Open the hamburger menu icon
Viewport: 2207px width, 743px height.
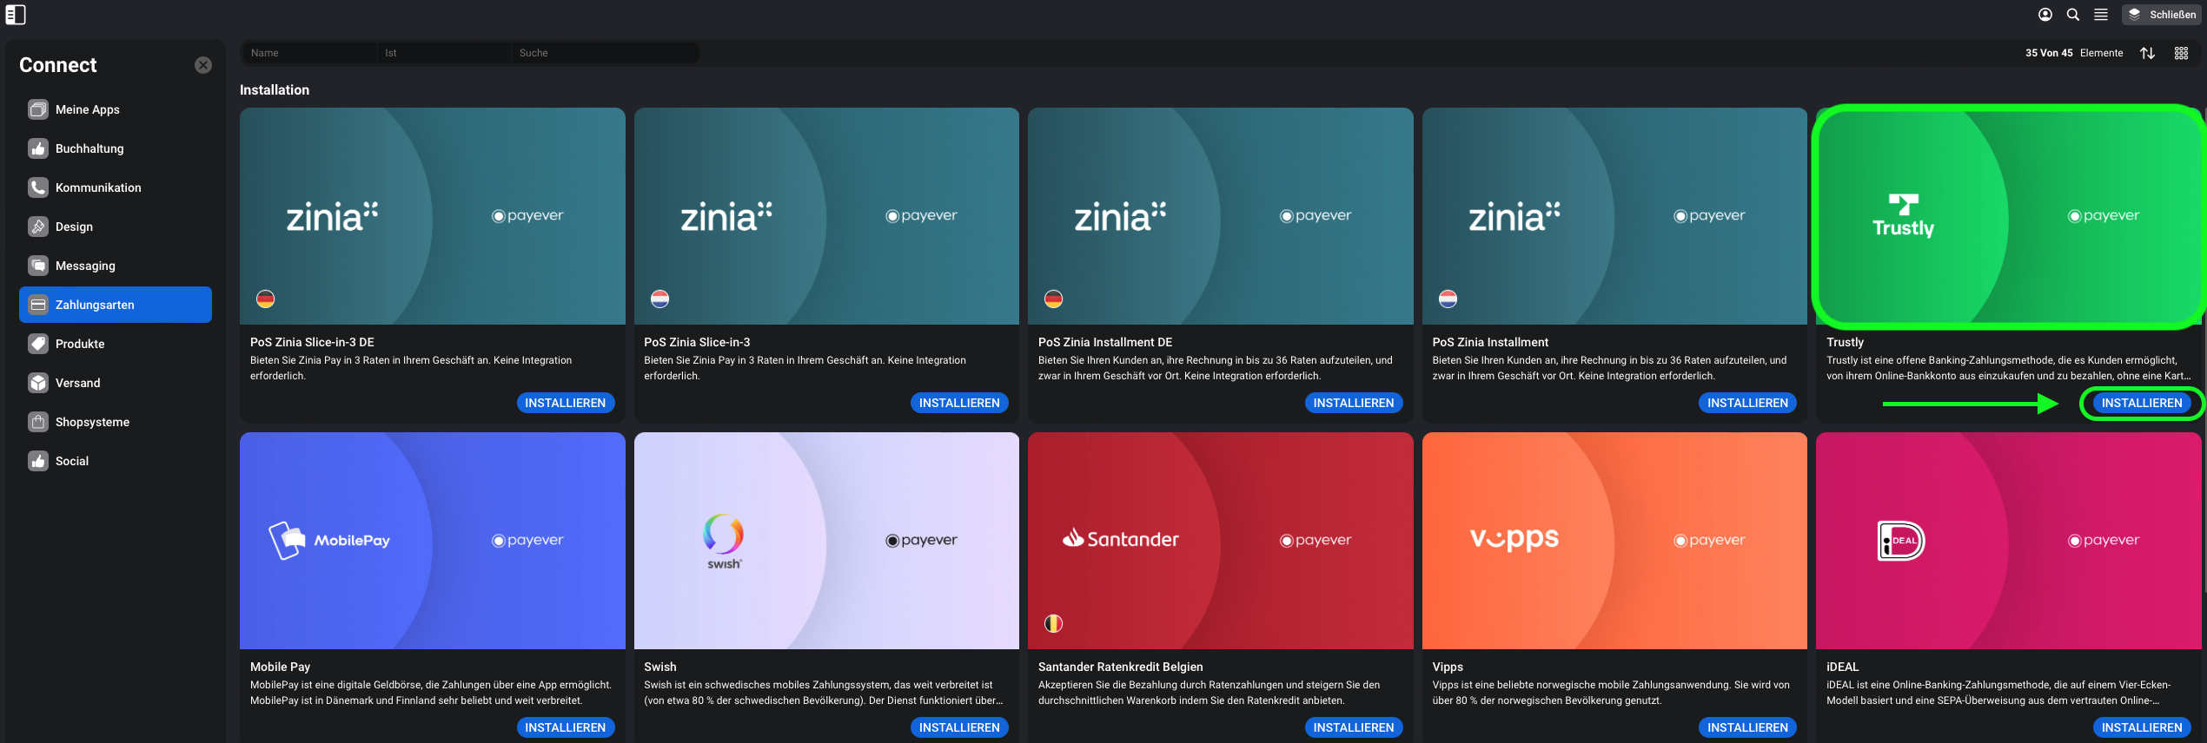(x=2101, y=15)
